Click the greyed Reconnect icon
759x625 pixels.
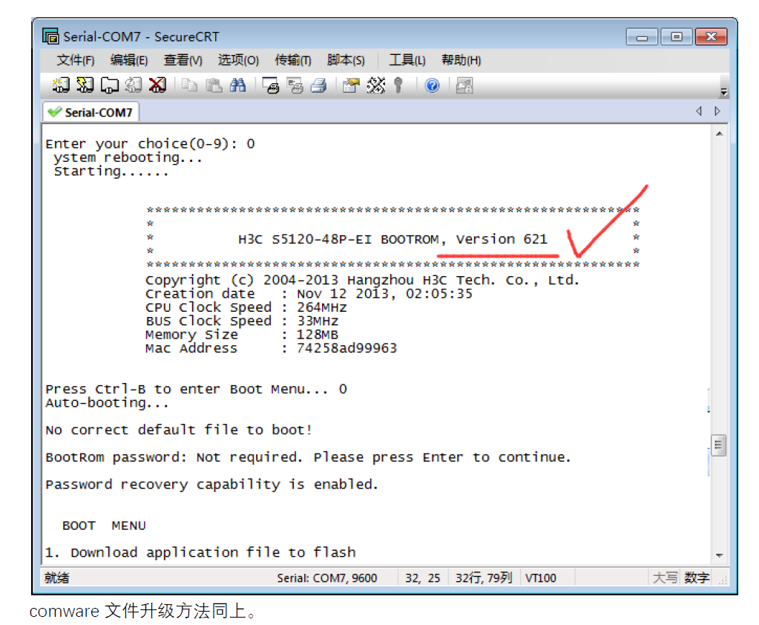coord(133,85)
